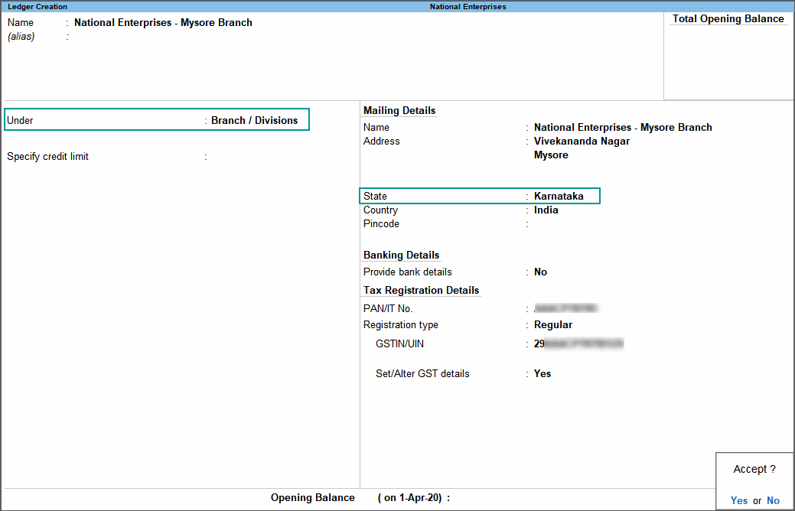Click the Opening Balance field

tap(482, 497)
